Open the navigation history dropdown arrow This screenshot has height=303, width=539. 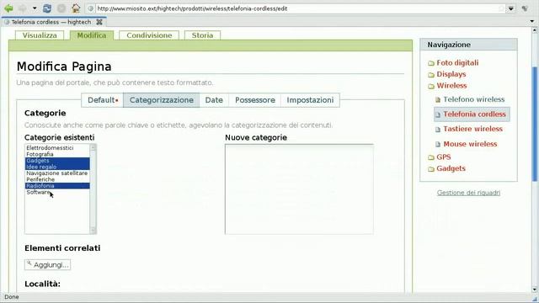pos(35,8)
